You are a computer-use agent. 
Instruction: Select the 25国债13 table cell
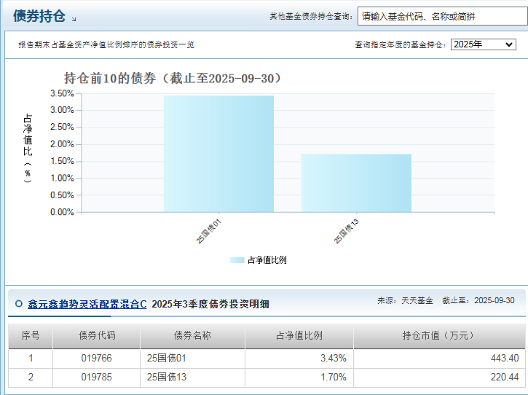point(192,377)
